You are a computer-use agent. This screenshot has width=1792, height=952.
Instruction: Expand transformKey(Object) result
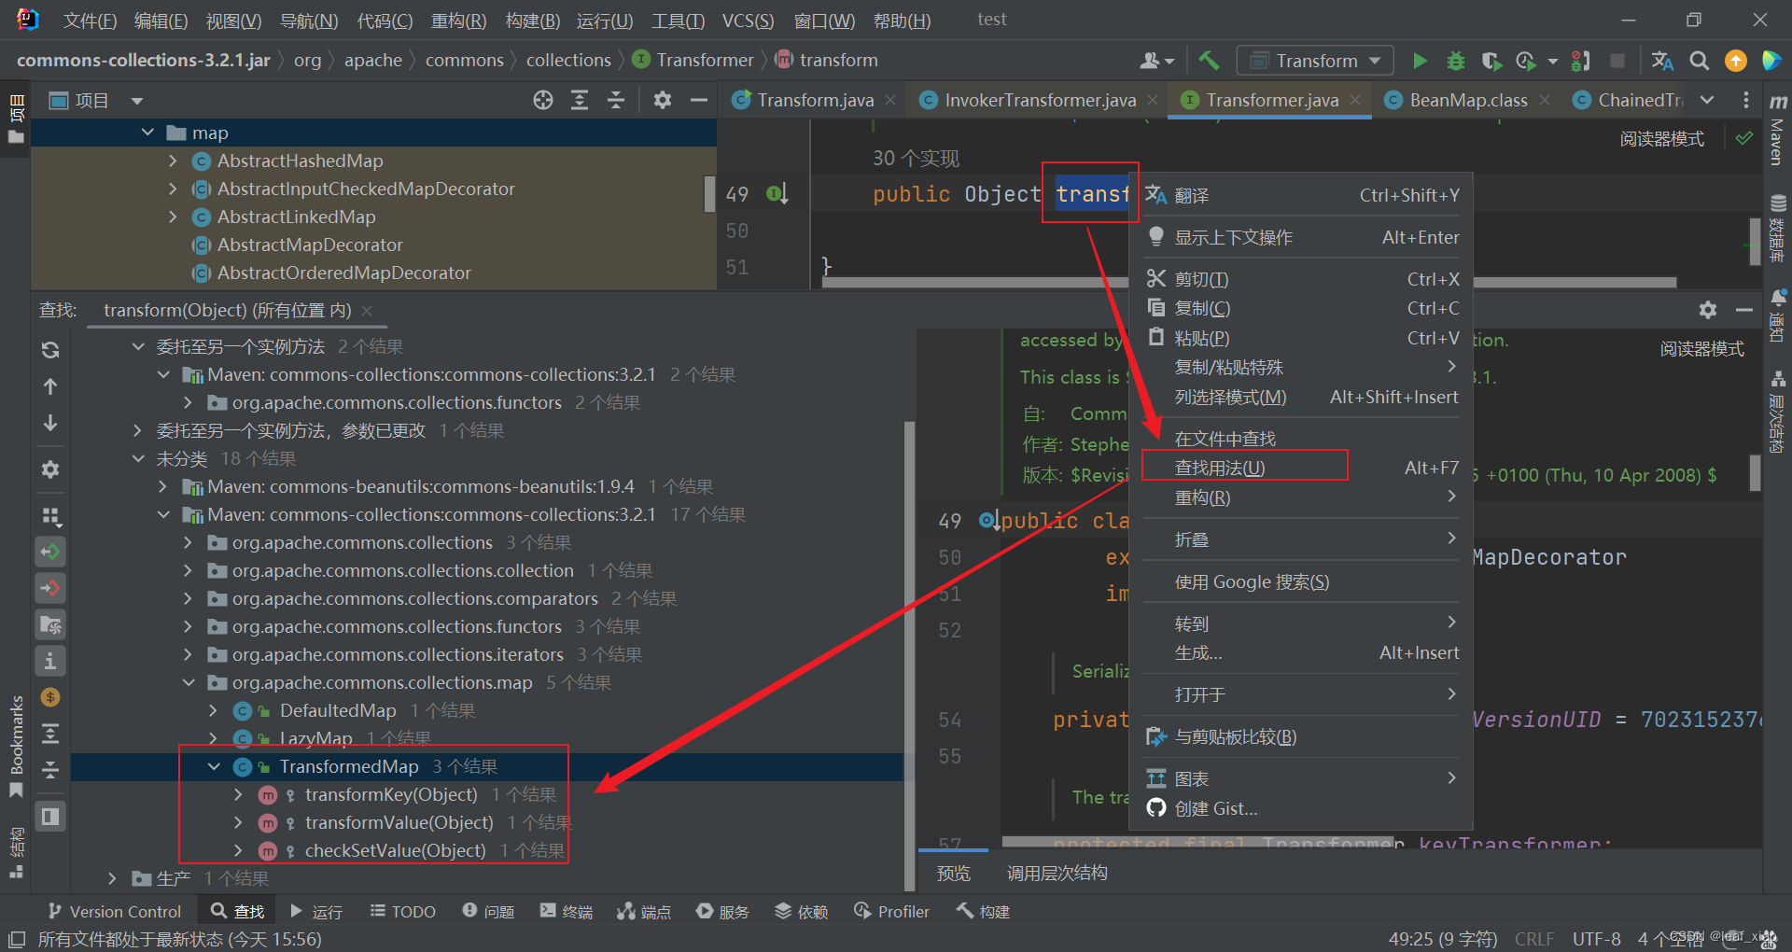pyautogui.click(x=238, y=794)
